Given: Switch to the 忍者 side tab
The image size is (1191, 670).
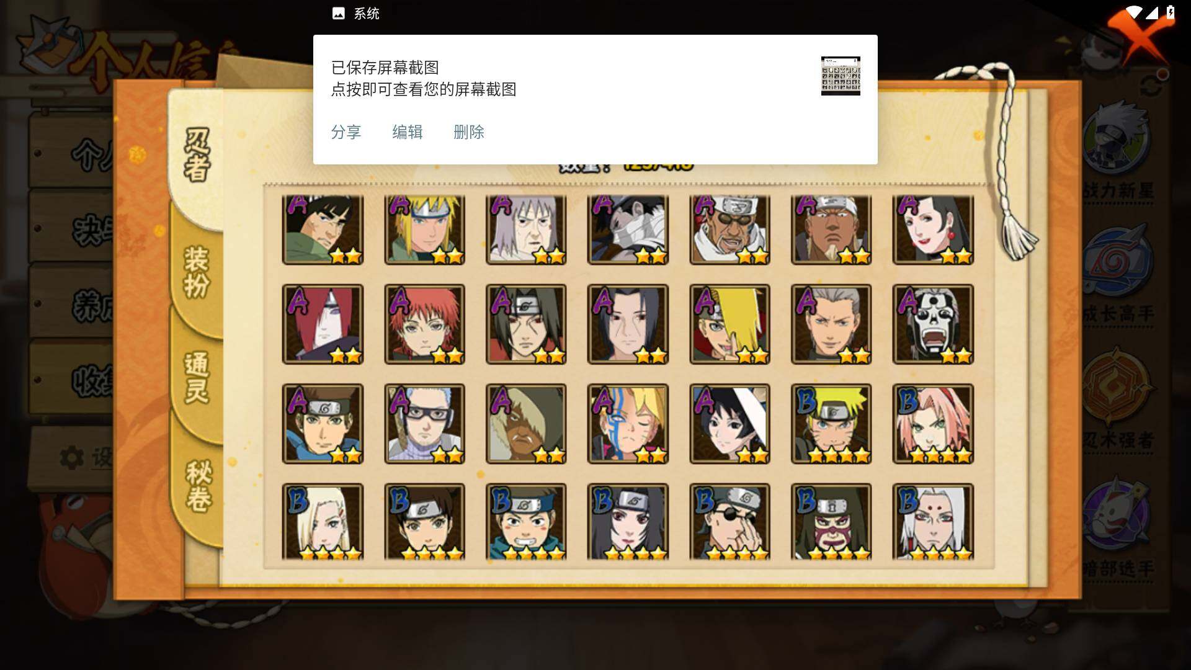Looking at the screenshot, I should [197, 155].
